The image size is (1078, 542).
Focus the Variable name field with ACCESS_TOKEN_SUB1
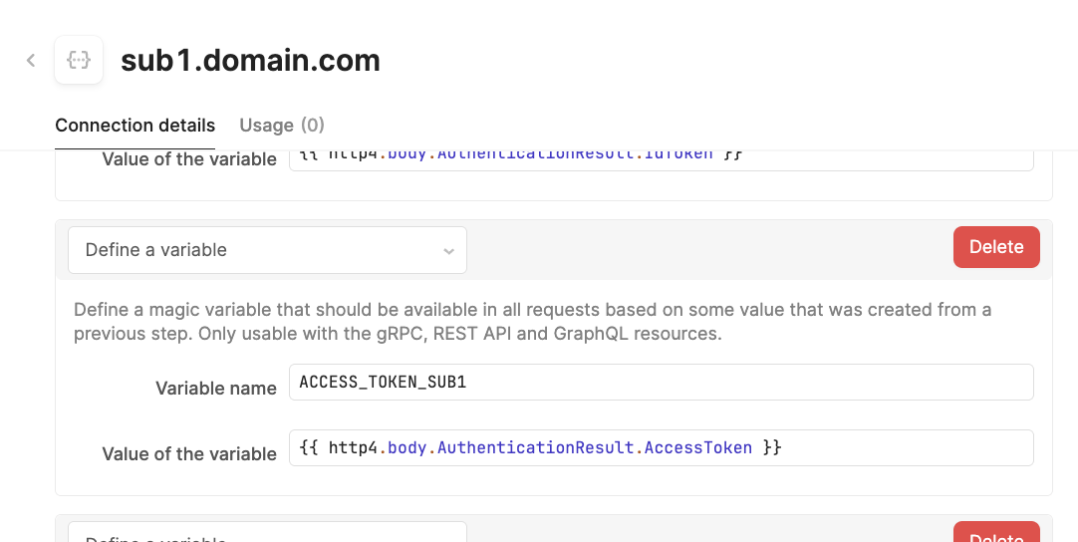(x=661, y=382)
